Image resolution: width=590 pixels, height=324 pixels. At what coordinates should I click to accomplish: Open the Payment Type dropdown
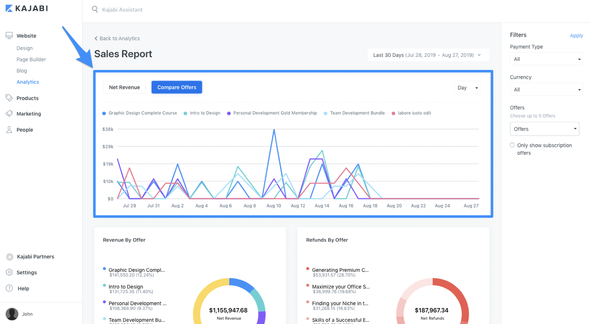pyautogui.click(x=546, y=59)
